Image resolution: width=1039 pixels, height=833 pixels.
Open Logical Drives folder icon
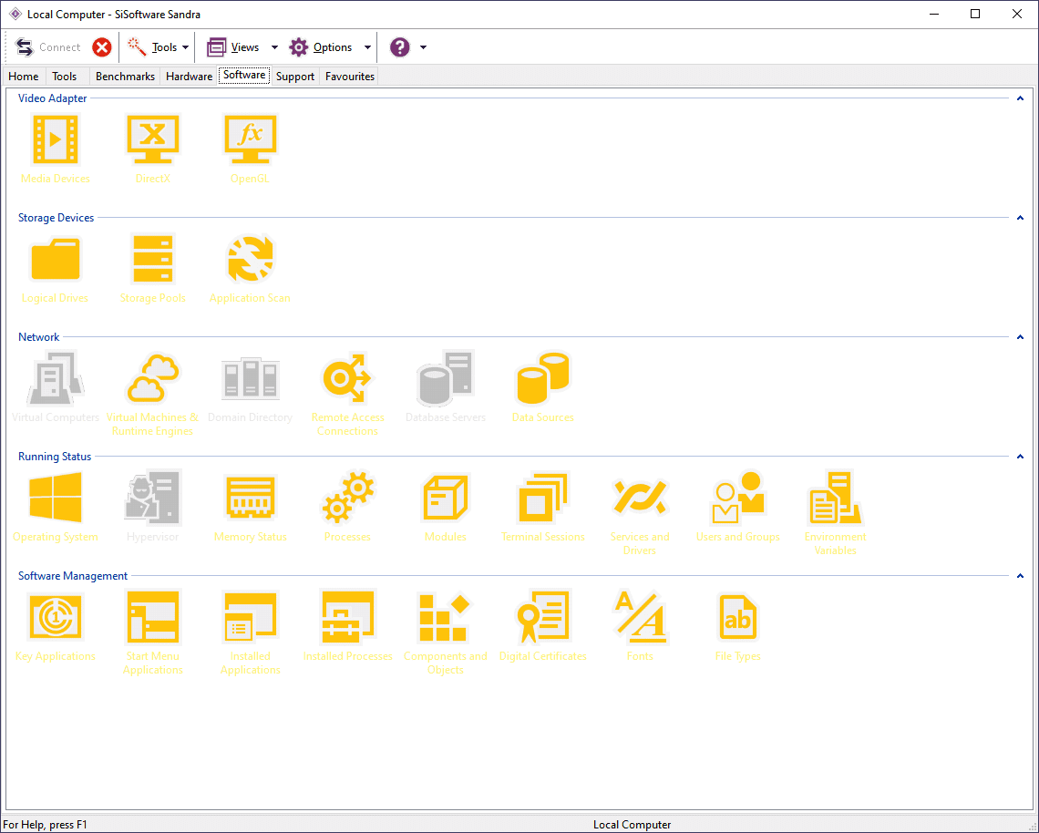[x=55, y=259]
